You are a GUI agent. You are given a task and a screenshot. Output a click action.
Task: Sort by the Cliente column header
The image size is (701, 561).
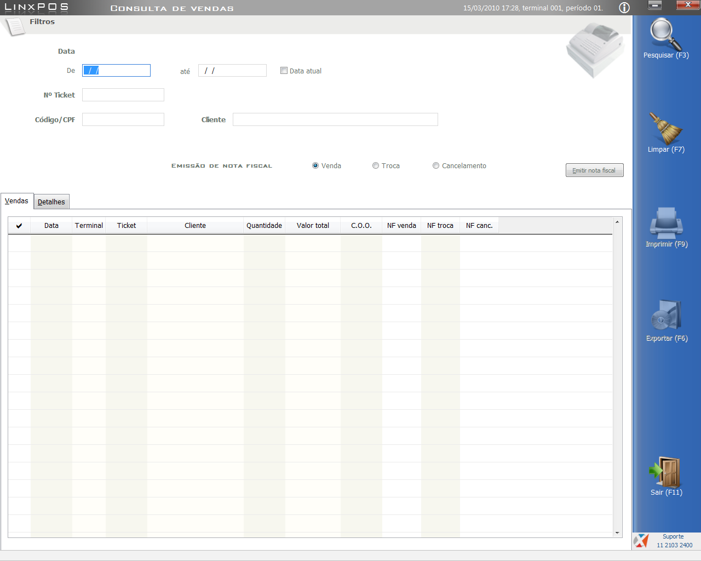point(196,226)
